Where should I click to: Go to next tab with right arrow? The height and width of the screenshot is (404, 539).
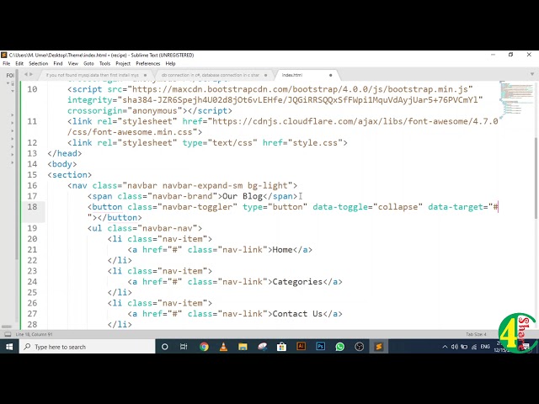point(31,74)
